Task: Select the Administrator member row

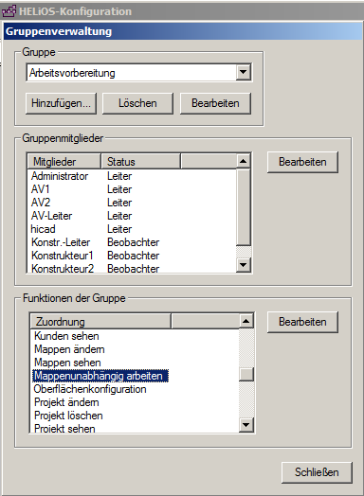Action: (132, 176)
